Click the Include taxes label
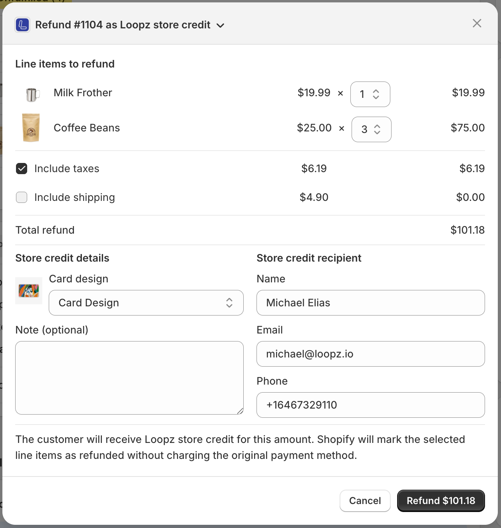Image resolution: width=501 pixels, height=528 pixels. 67,169
